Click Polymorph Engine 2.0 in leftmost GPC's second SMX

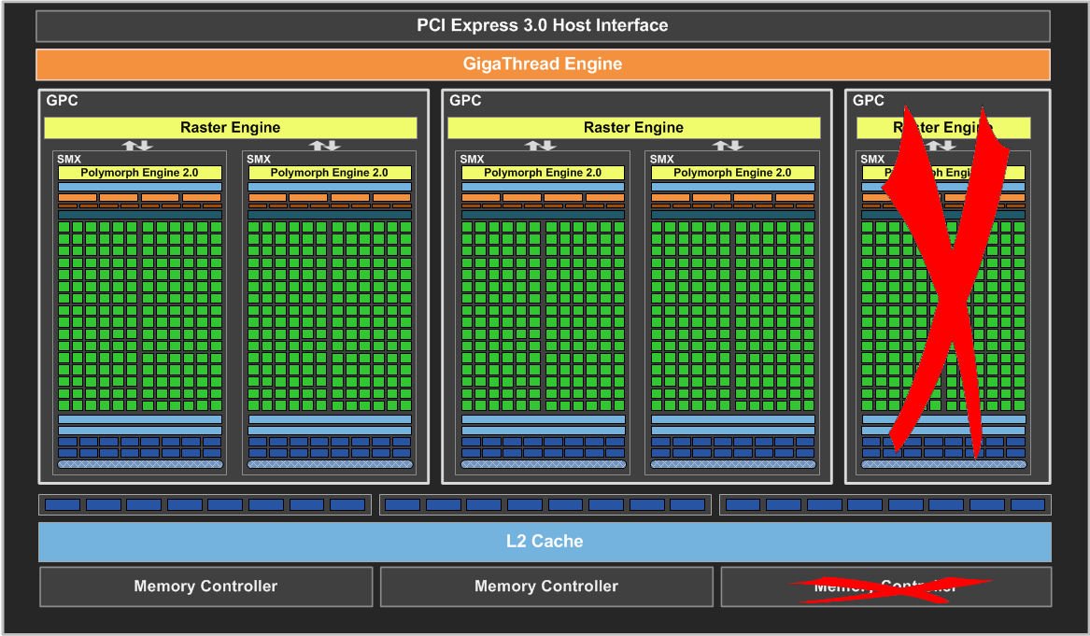coord(330,173)
